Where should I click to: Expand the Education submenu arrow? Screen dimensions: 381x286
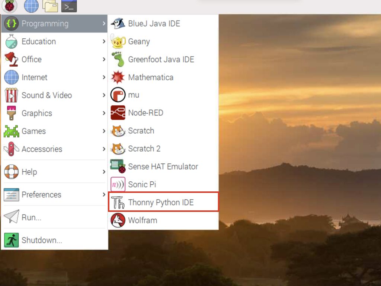pyautogui.click(x=104, y=41)
